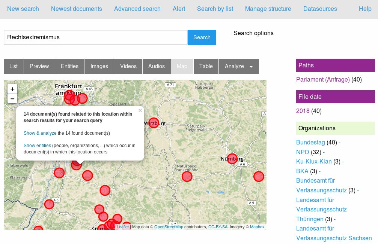Exclude Bundestag with its minus link
The image size is (378, 244).
339,142
